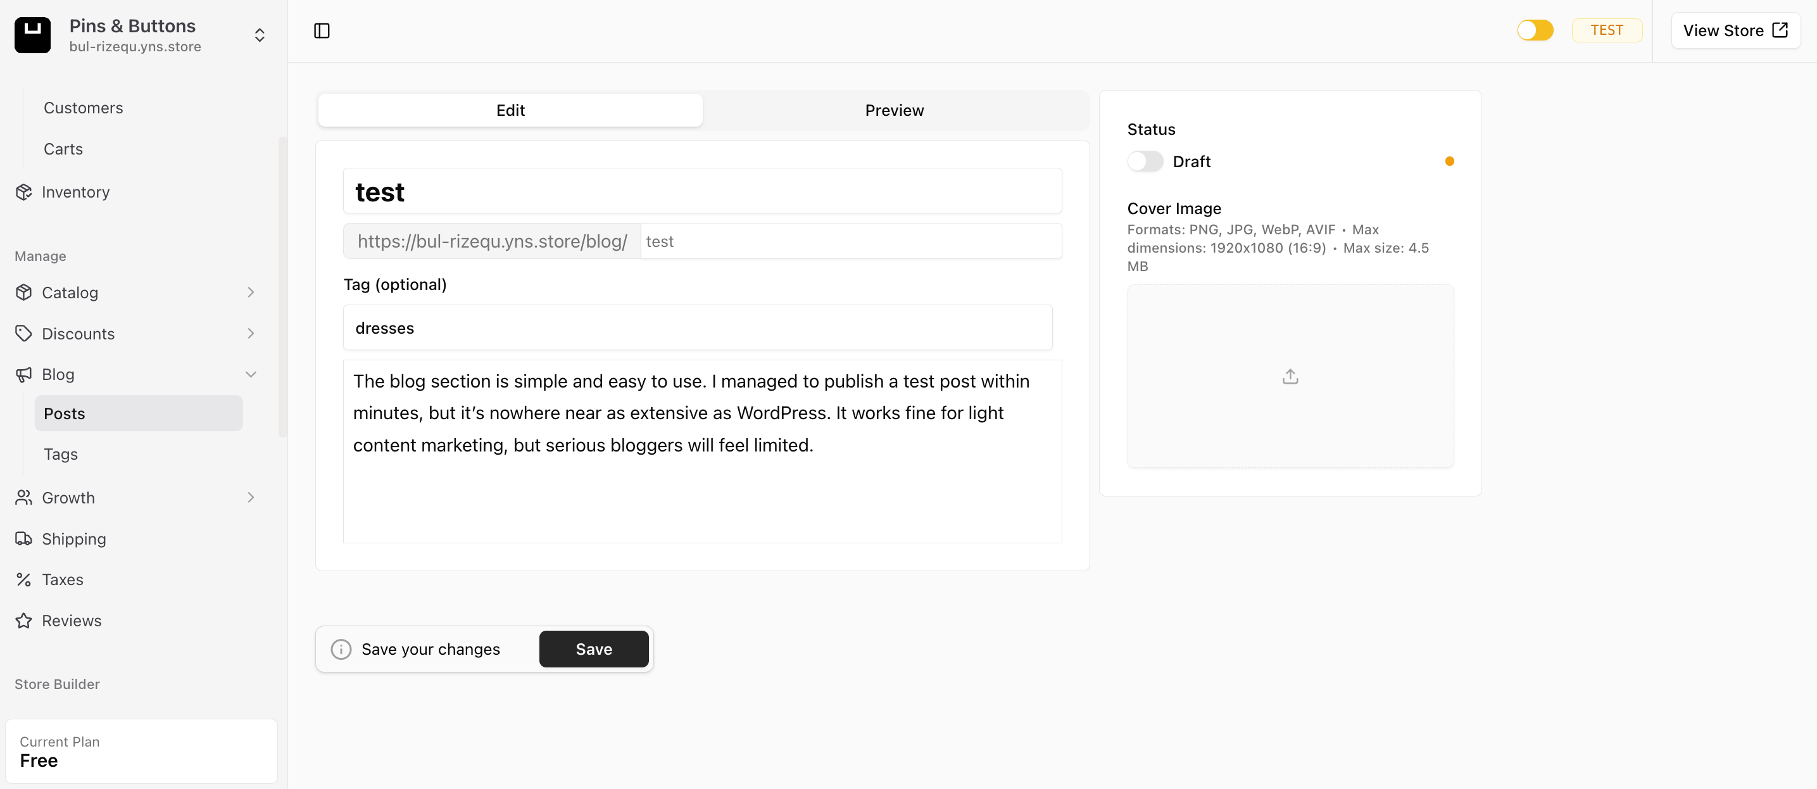The image size is (1817, 789).
Task: Click the Pins & Buttons store logo
Action: [32, 35]
